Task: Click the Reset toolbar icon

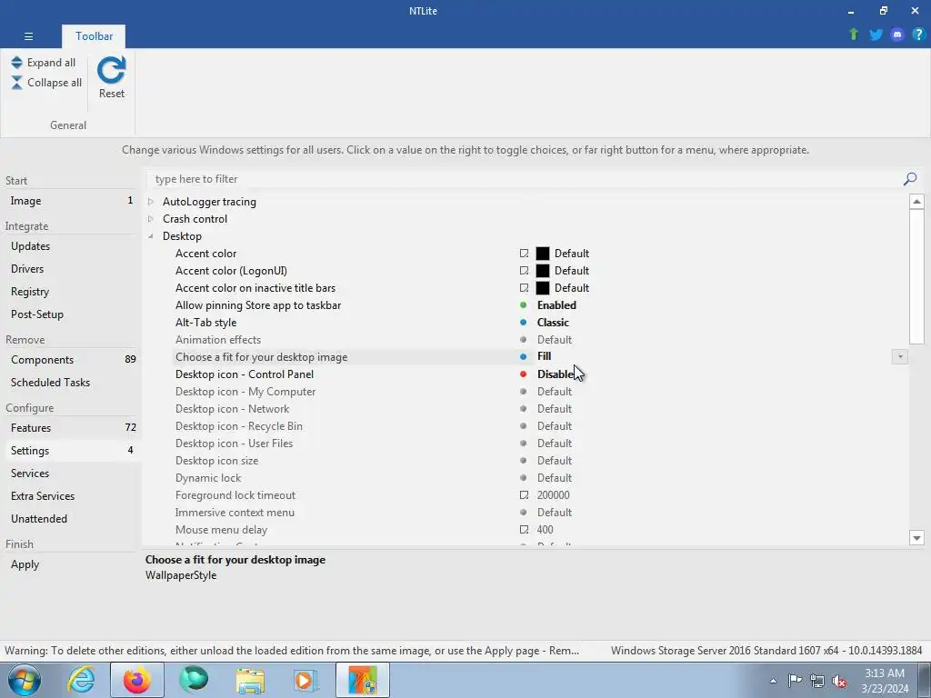Action: coord(111,70)
